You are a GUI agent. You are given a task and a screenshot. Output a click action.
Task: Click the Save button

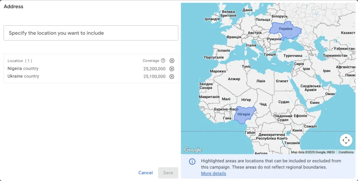coord(168,173)
